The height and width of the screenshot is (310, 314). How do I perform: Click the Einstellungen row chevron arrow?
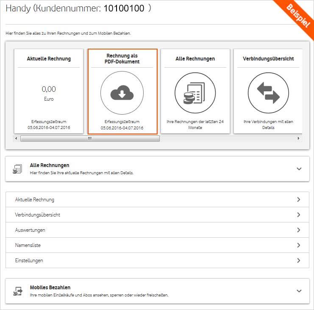[x=299, y=261]
